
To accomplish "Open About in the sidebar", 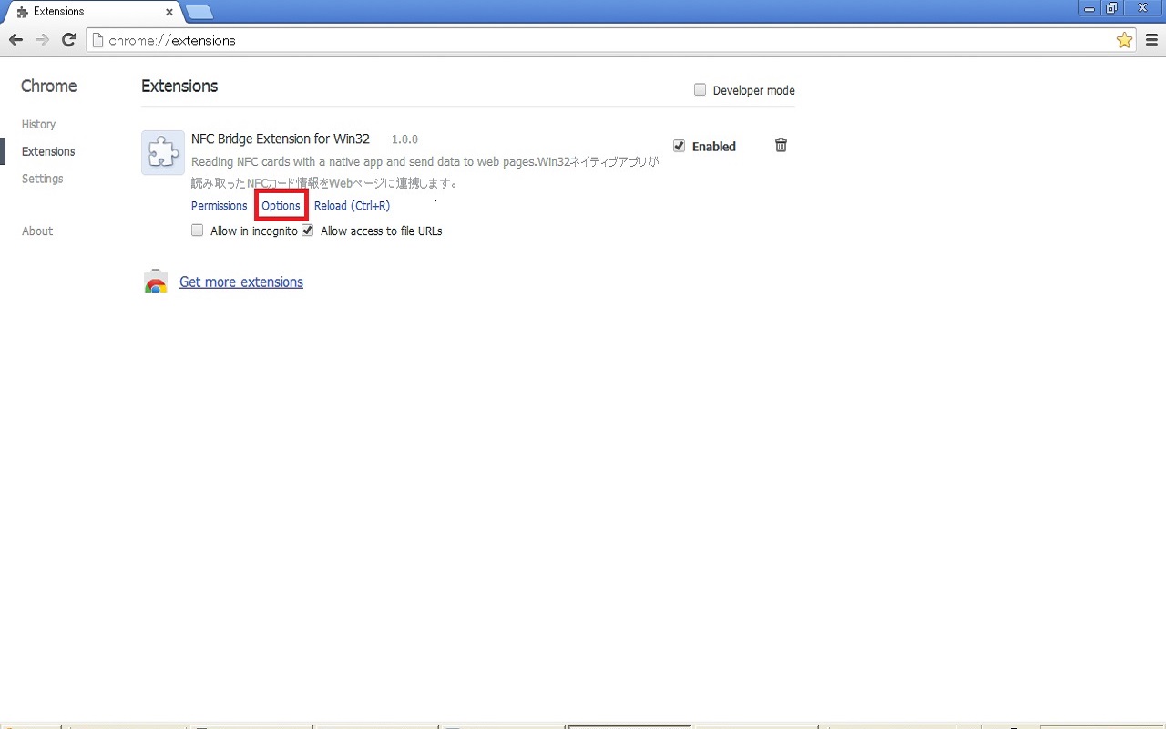I will coord(37,231).
